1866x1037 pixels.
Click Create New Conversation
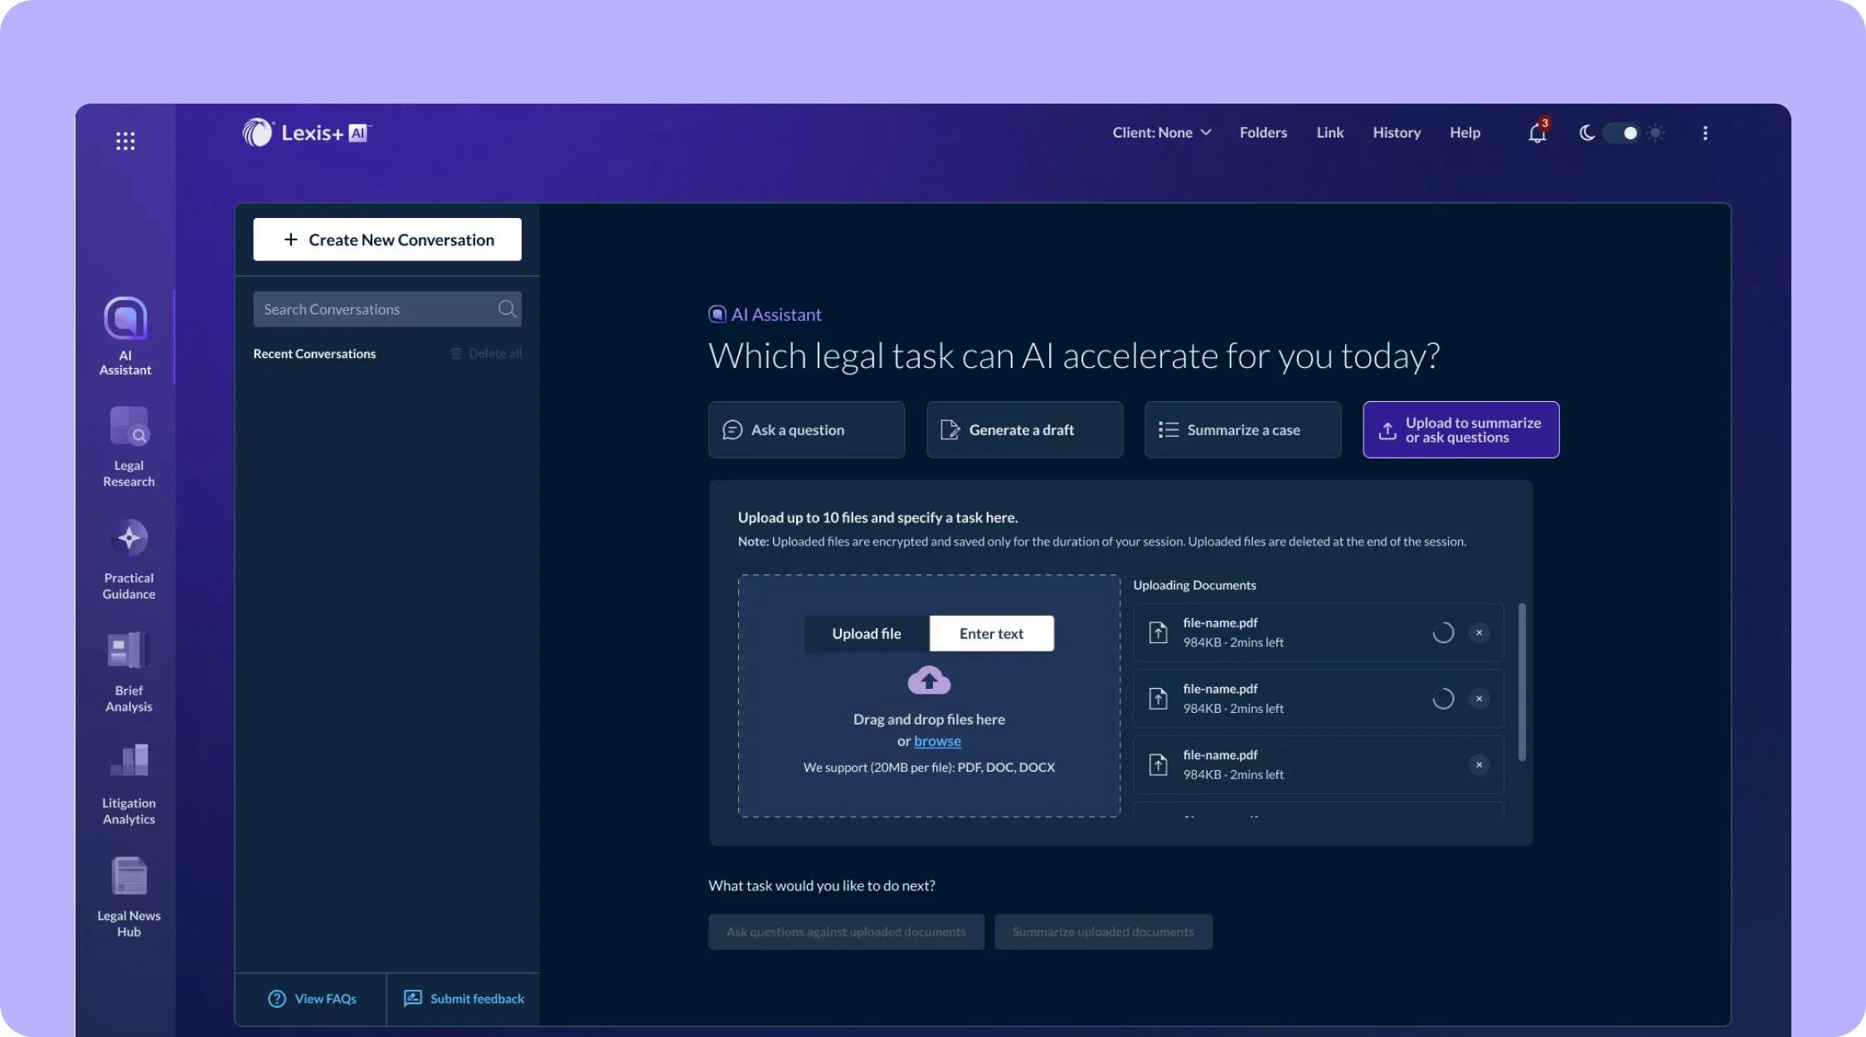tap(386, 239)
